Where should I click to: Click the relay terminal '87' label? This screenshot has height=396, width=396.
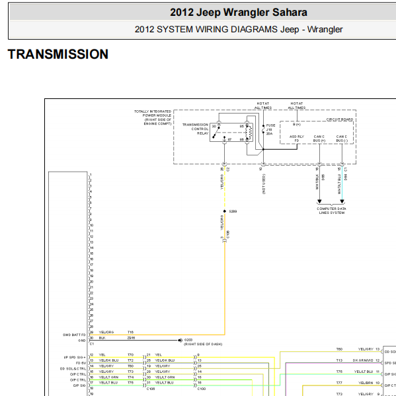[x=229, y=139]
